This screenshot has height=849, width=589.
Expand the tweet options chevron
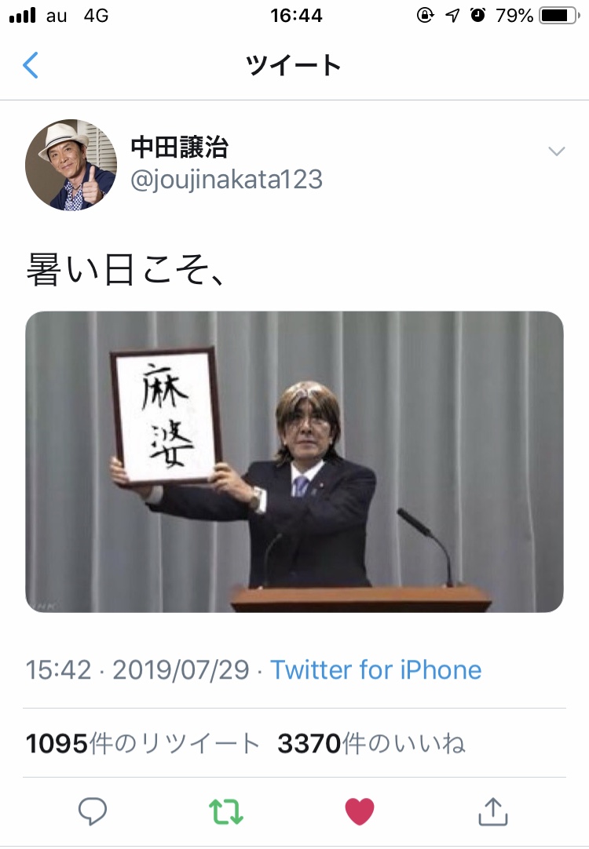(x=557, y=151)
